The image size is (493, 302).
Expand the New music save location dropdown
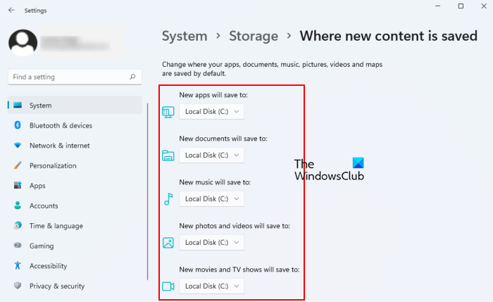click(211, 199)
